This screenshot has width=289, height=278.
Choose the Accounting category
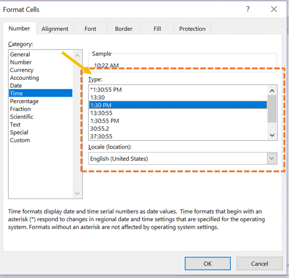tap(40, 78)
